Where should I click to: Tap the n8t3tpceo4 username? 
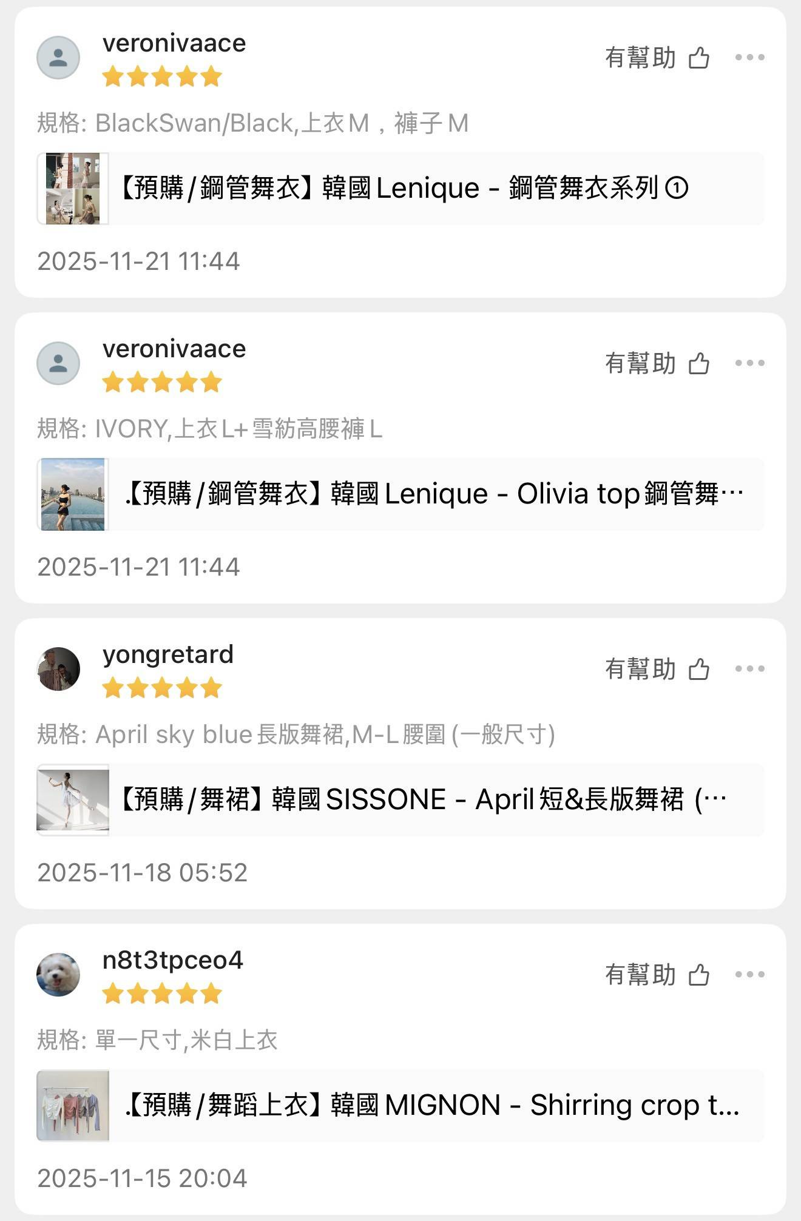click(x=173, y=960)
